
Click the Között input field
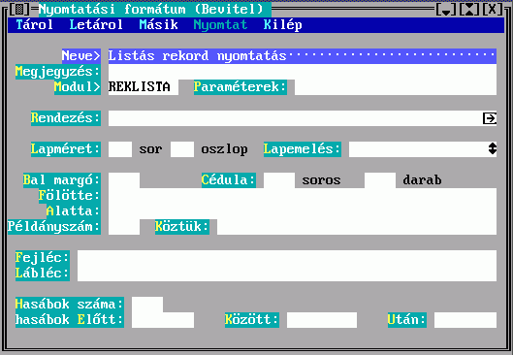(x=322, y=320)
